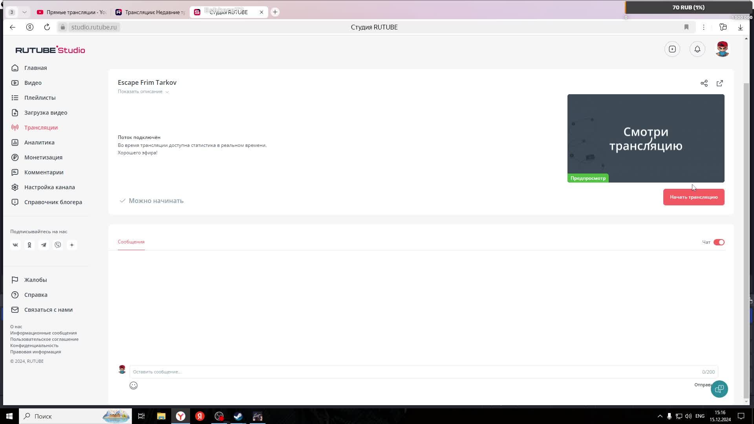Image resolution: width=754 pixels, height=424 pixels.
Task: Share the stream via share icon
Action: (x=704, y=83)
